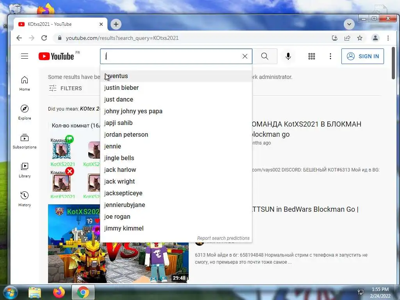Focus the address bar URL

pos(122,38)
